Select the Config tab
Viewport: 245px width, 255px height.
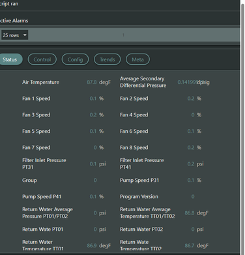(75, 59)
